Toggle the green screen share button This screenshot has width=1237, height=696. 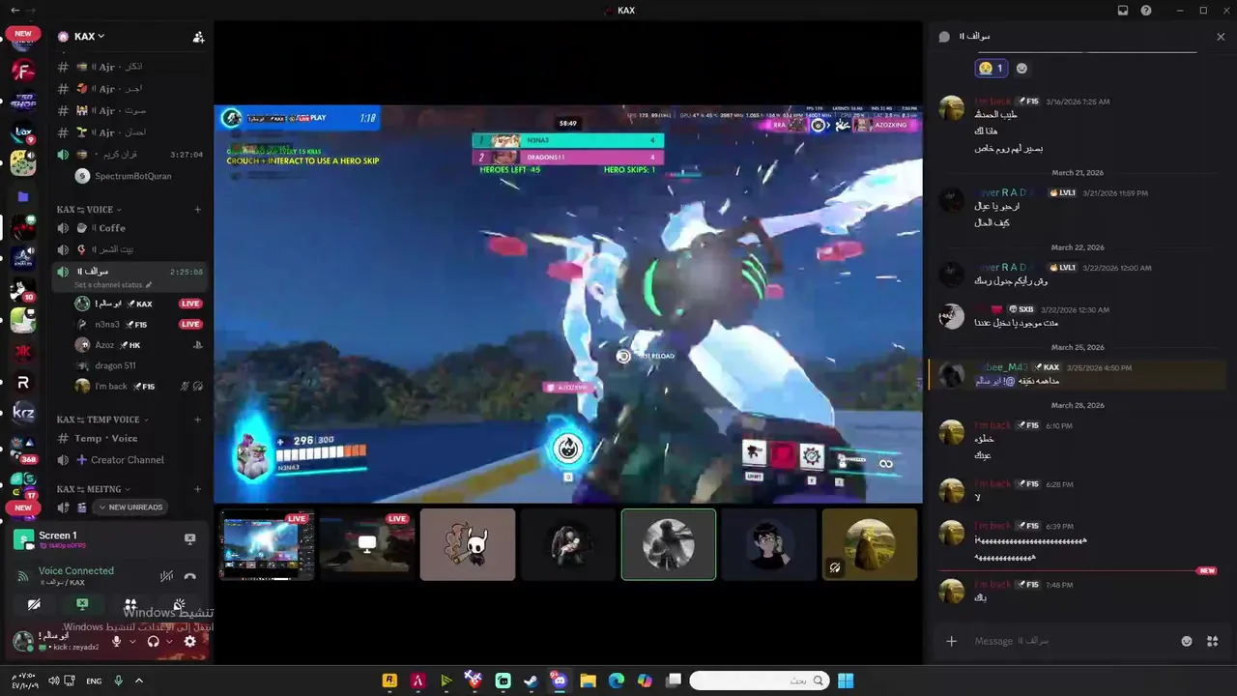[x=82, y=604]
